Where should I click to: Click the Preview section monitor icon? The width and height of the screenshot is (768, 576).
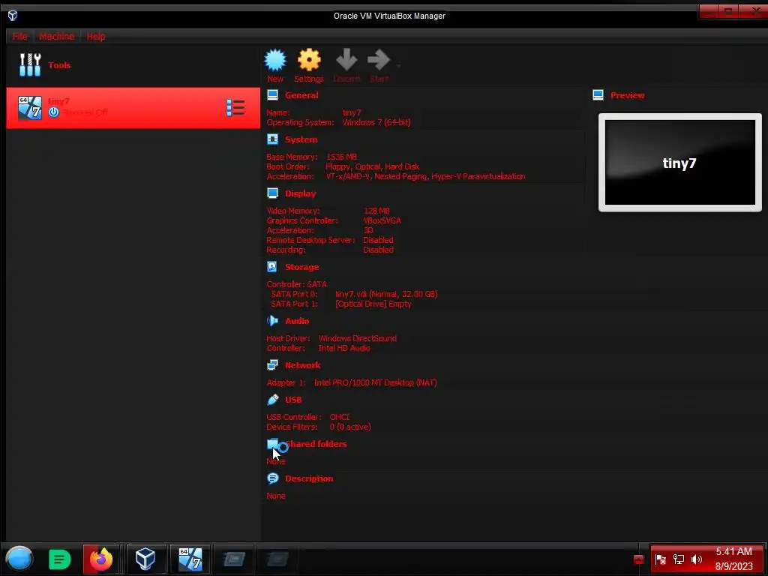(598, 95)
